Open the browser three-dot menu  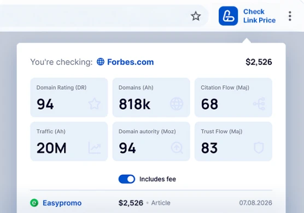pyautogui.click(x=290, y=16)
